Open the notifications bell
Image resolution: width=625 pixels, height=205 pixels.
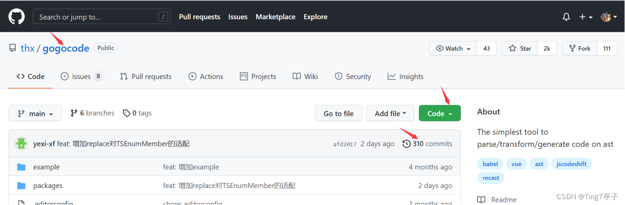point(566,17)
